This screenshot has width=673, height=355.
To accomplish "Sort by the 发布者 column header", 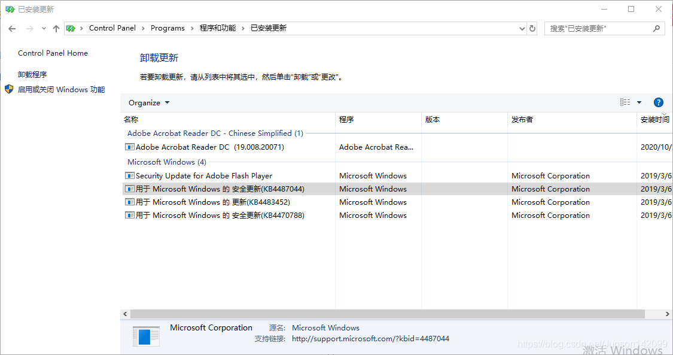I will (572, 120).
